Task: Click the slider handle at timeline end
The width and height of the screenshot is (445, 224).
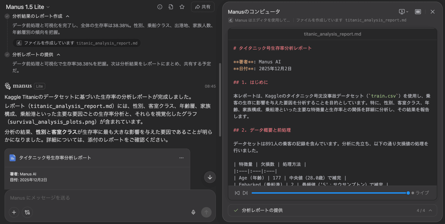Action: pos(408,193)
